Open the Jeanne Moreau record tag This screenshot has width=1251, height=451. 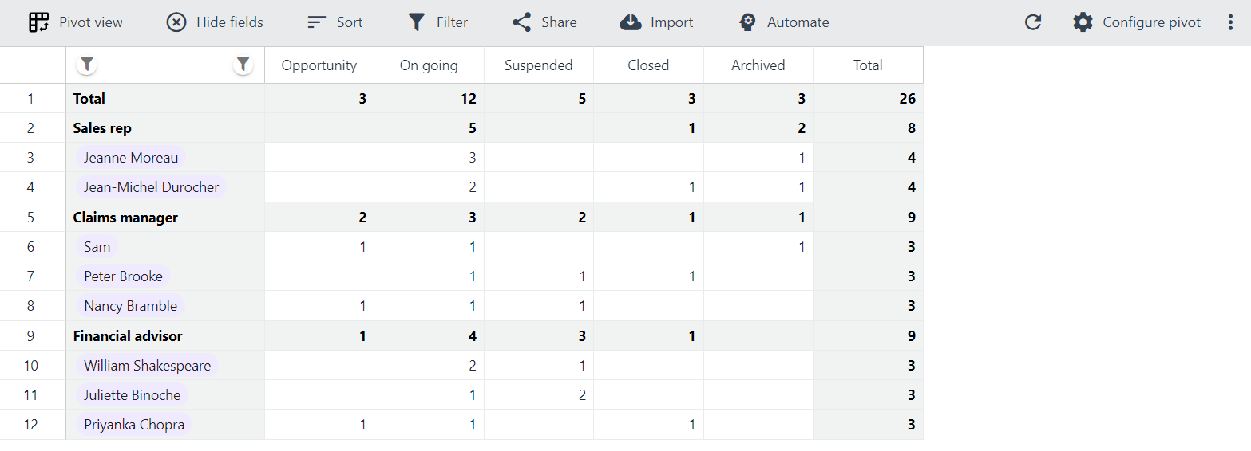coord(131,158)
